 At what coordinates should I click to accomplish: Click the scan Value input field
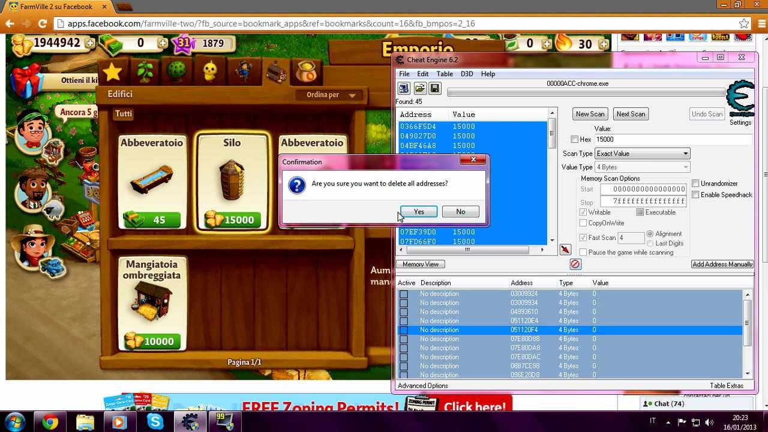[673, 139]
